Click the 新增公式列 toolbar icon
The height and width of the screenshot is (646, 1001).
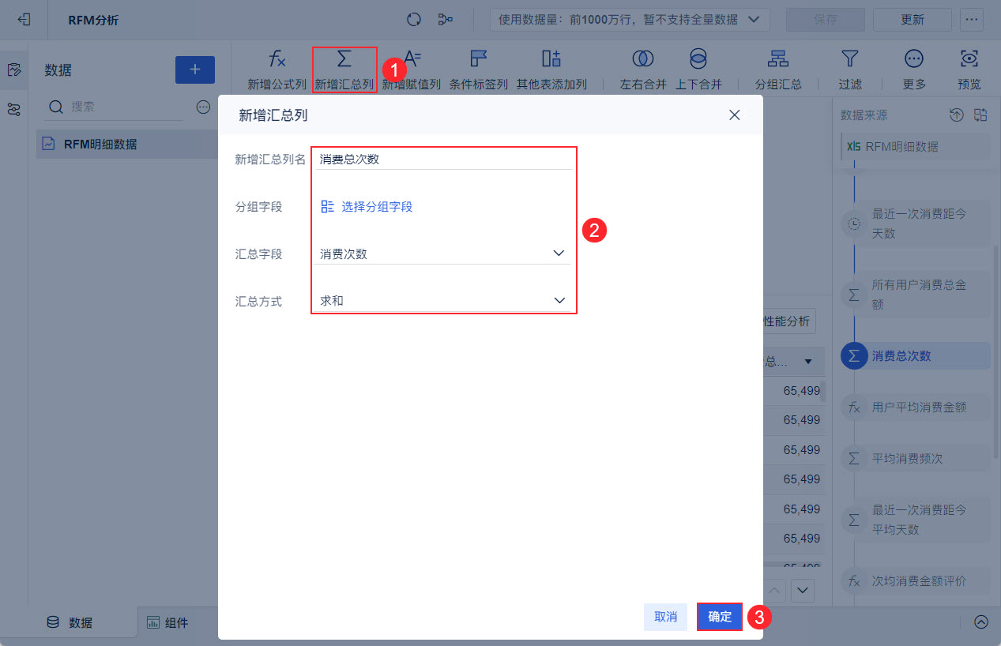point(277,69)
